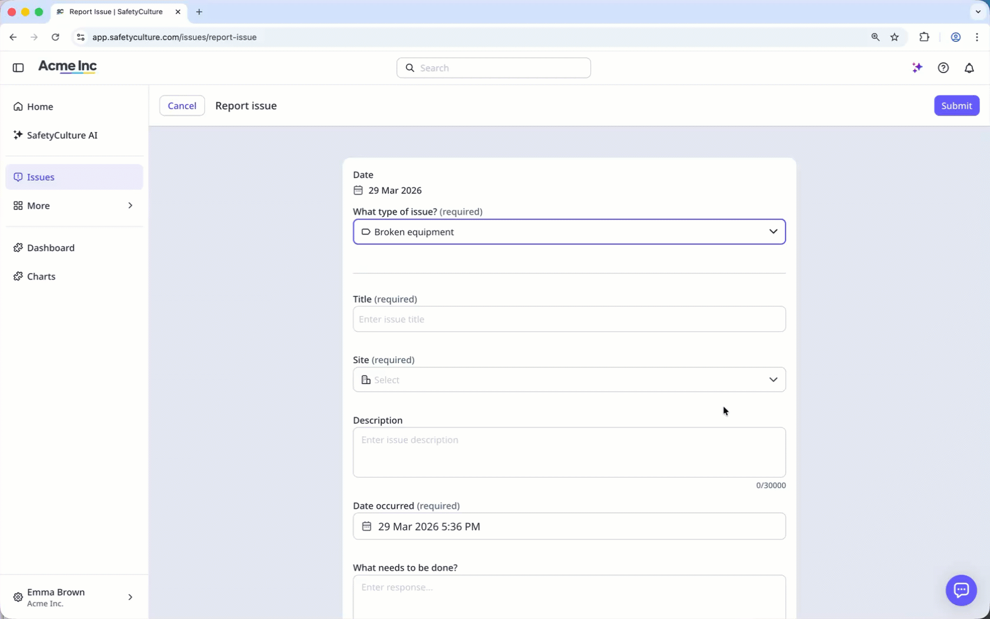Open browser extensions puzzle icon
Viewport: 990px width, 619px height.
pyautogui.click(x=924, y=37)
